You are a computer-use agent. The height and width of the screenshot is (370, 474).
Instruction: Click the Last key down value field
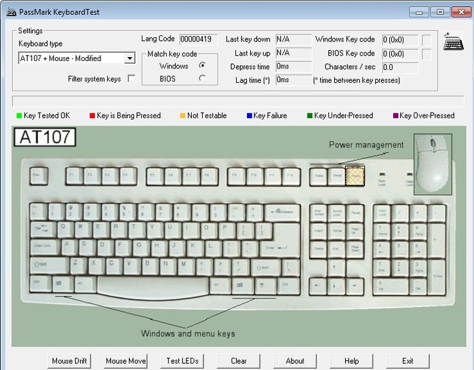pos(294,39)
